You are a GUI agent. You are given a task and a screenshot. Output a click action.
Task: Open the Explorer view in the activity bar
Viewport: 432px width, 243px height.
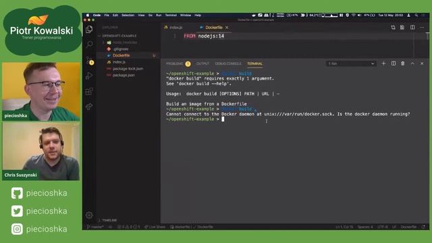[x=89, y=29]
